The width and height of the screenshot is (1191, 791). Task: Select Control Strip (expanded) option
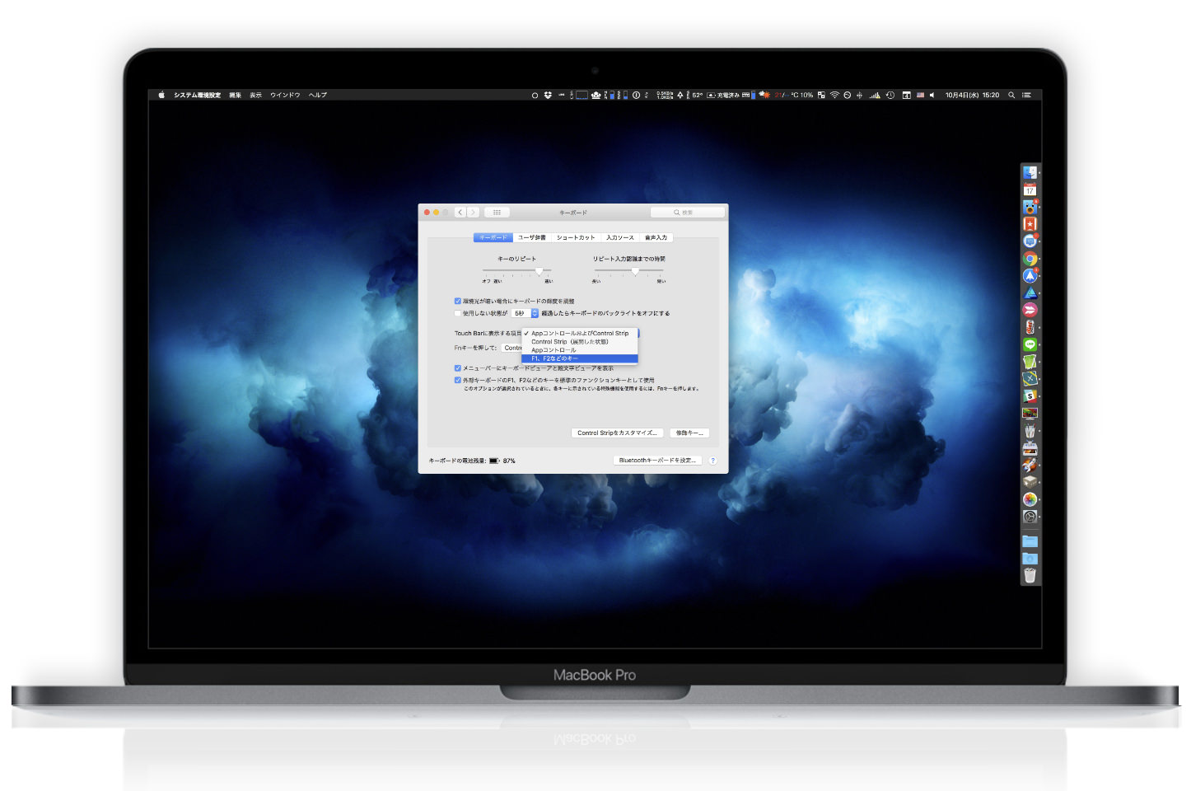580,342
